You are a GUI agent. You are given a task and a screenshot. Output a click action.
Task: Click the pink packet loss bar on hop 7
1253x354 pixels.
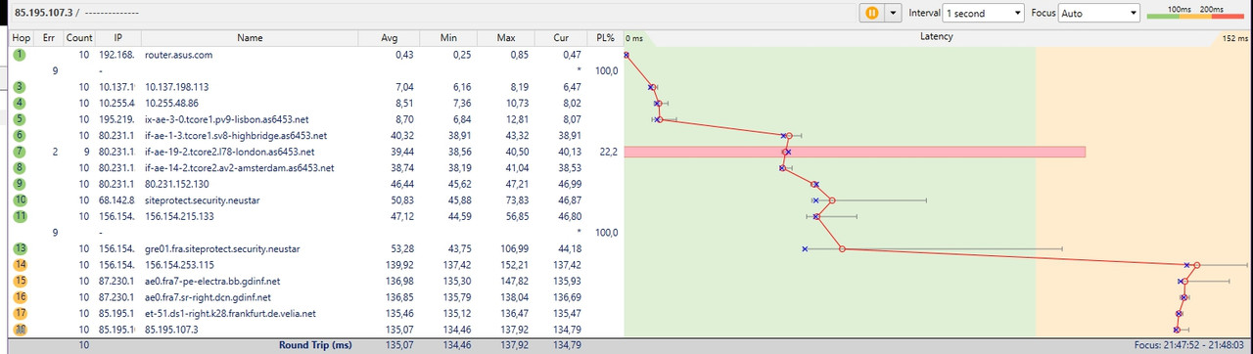[855, 152]
